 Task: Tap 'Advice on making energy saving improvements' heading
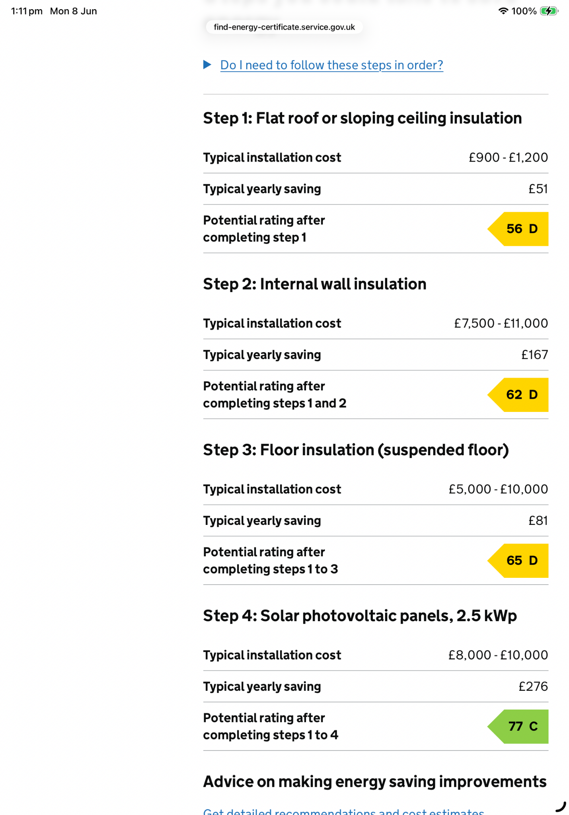(x=374, y=782)
